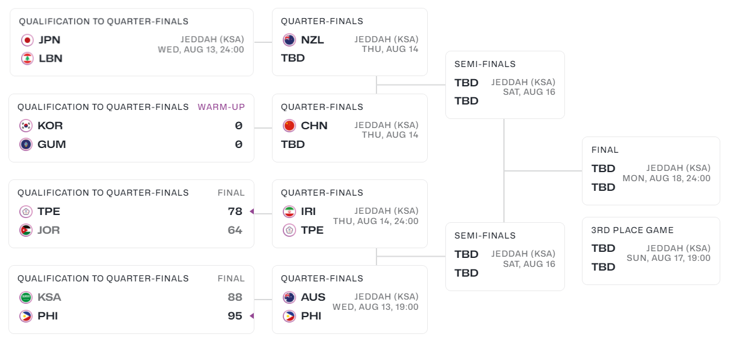This screenshot has width=736, height=337.
Task: Click the Japan flag icon
Action: [x=27, y=40]
